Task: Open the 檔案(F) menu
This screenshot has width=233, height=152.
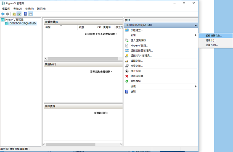Action: (x=6, y=9)
